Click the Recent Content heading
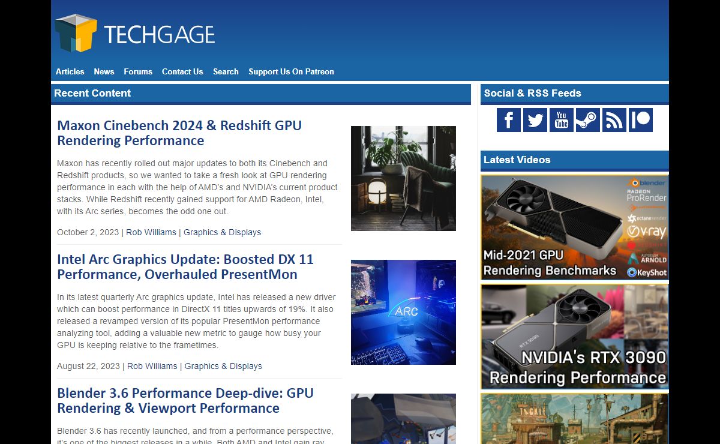 (x=92, y=93)
